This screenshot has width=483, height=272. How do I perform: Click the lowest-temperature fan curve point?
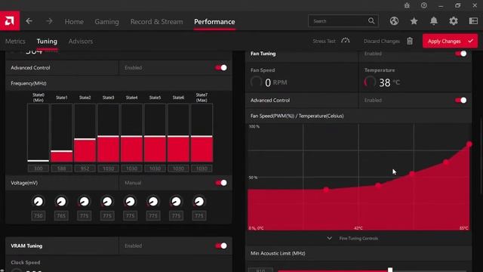point(326,190)
